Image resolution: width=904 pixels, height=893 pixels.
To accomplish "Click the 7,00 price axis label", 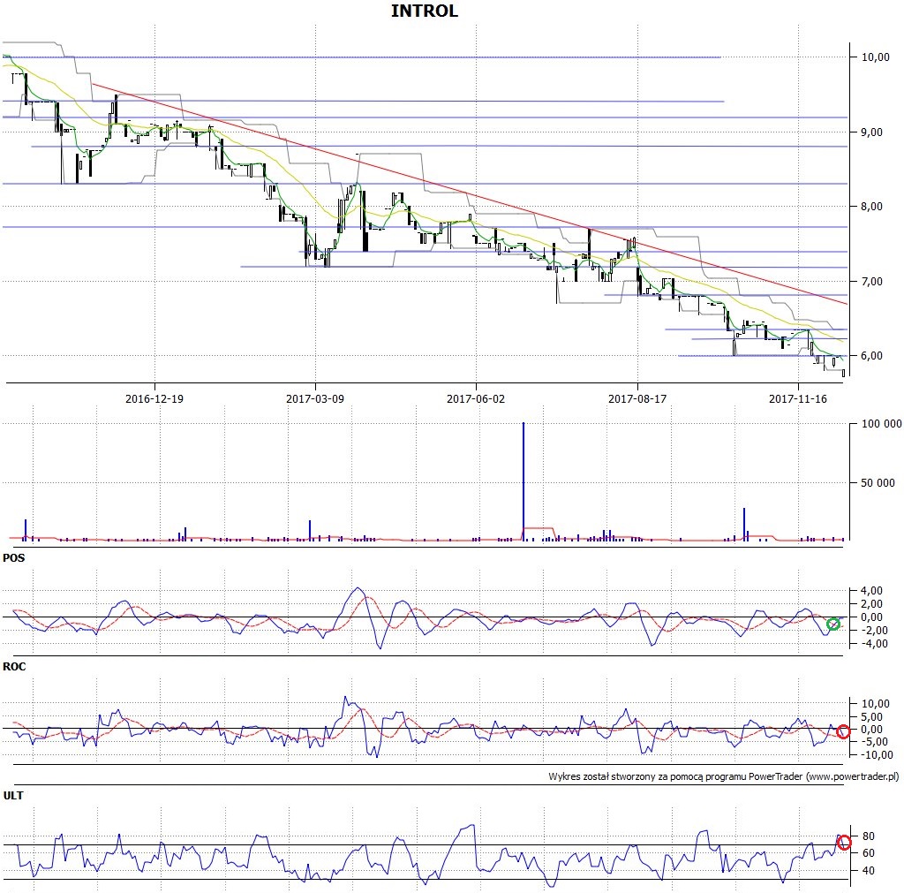I will tap(871, 282).
